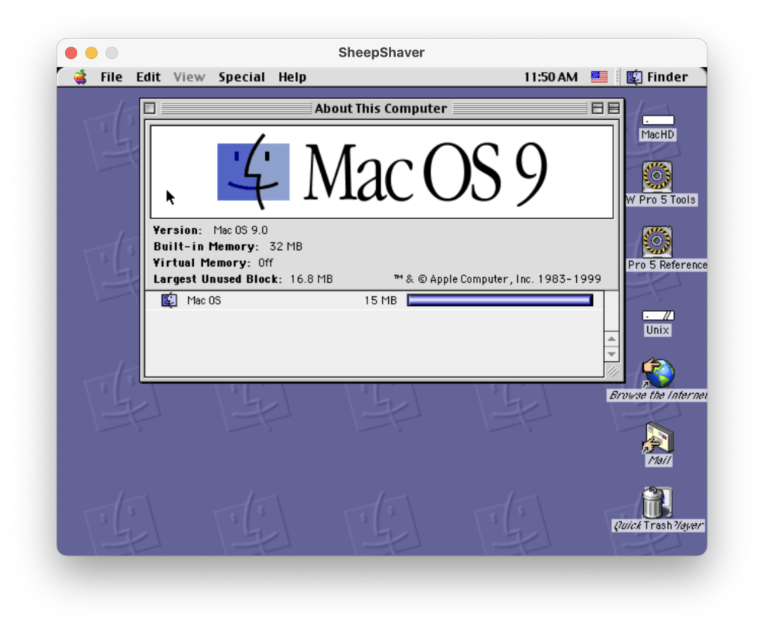Click the SheepShaver window title
The image size is (764, 631).
381,52
